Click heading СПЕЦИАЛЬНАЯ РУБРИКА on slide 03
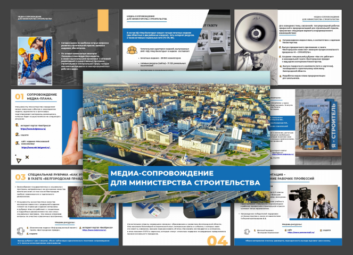 point(55,176)
